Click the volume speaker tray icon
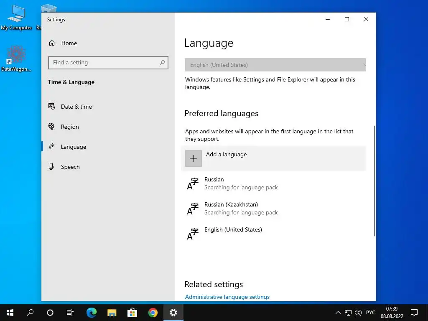Image resolution: width=428 pixels, height=321 pixels. click(358, 313)
